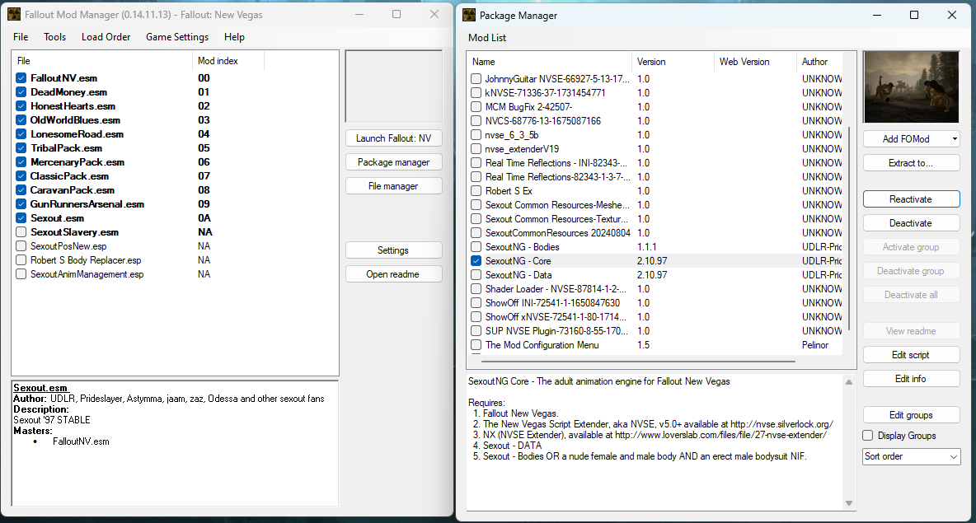Open the Settings dialog button
This screenshot has height=523, width=976.
pos(393,250)
